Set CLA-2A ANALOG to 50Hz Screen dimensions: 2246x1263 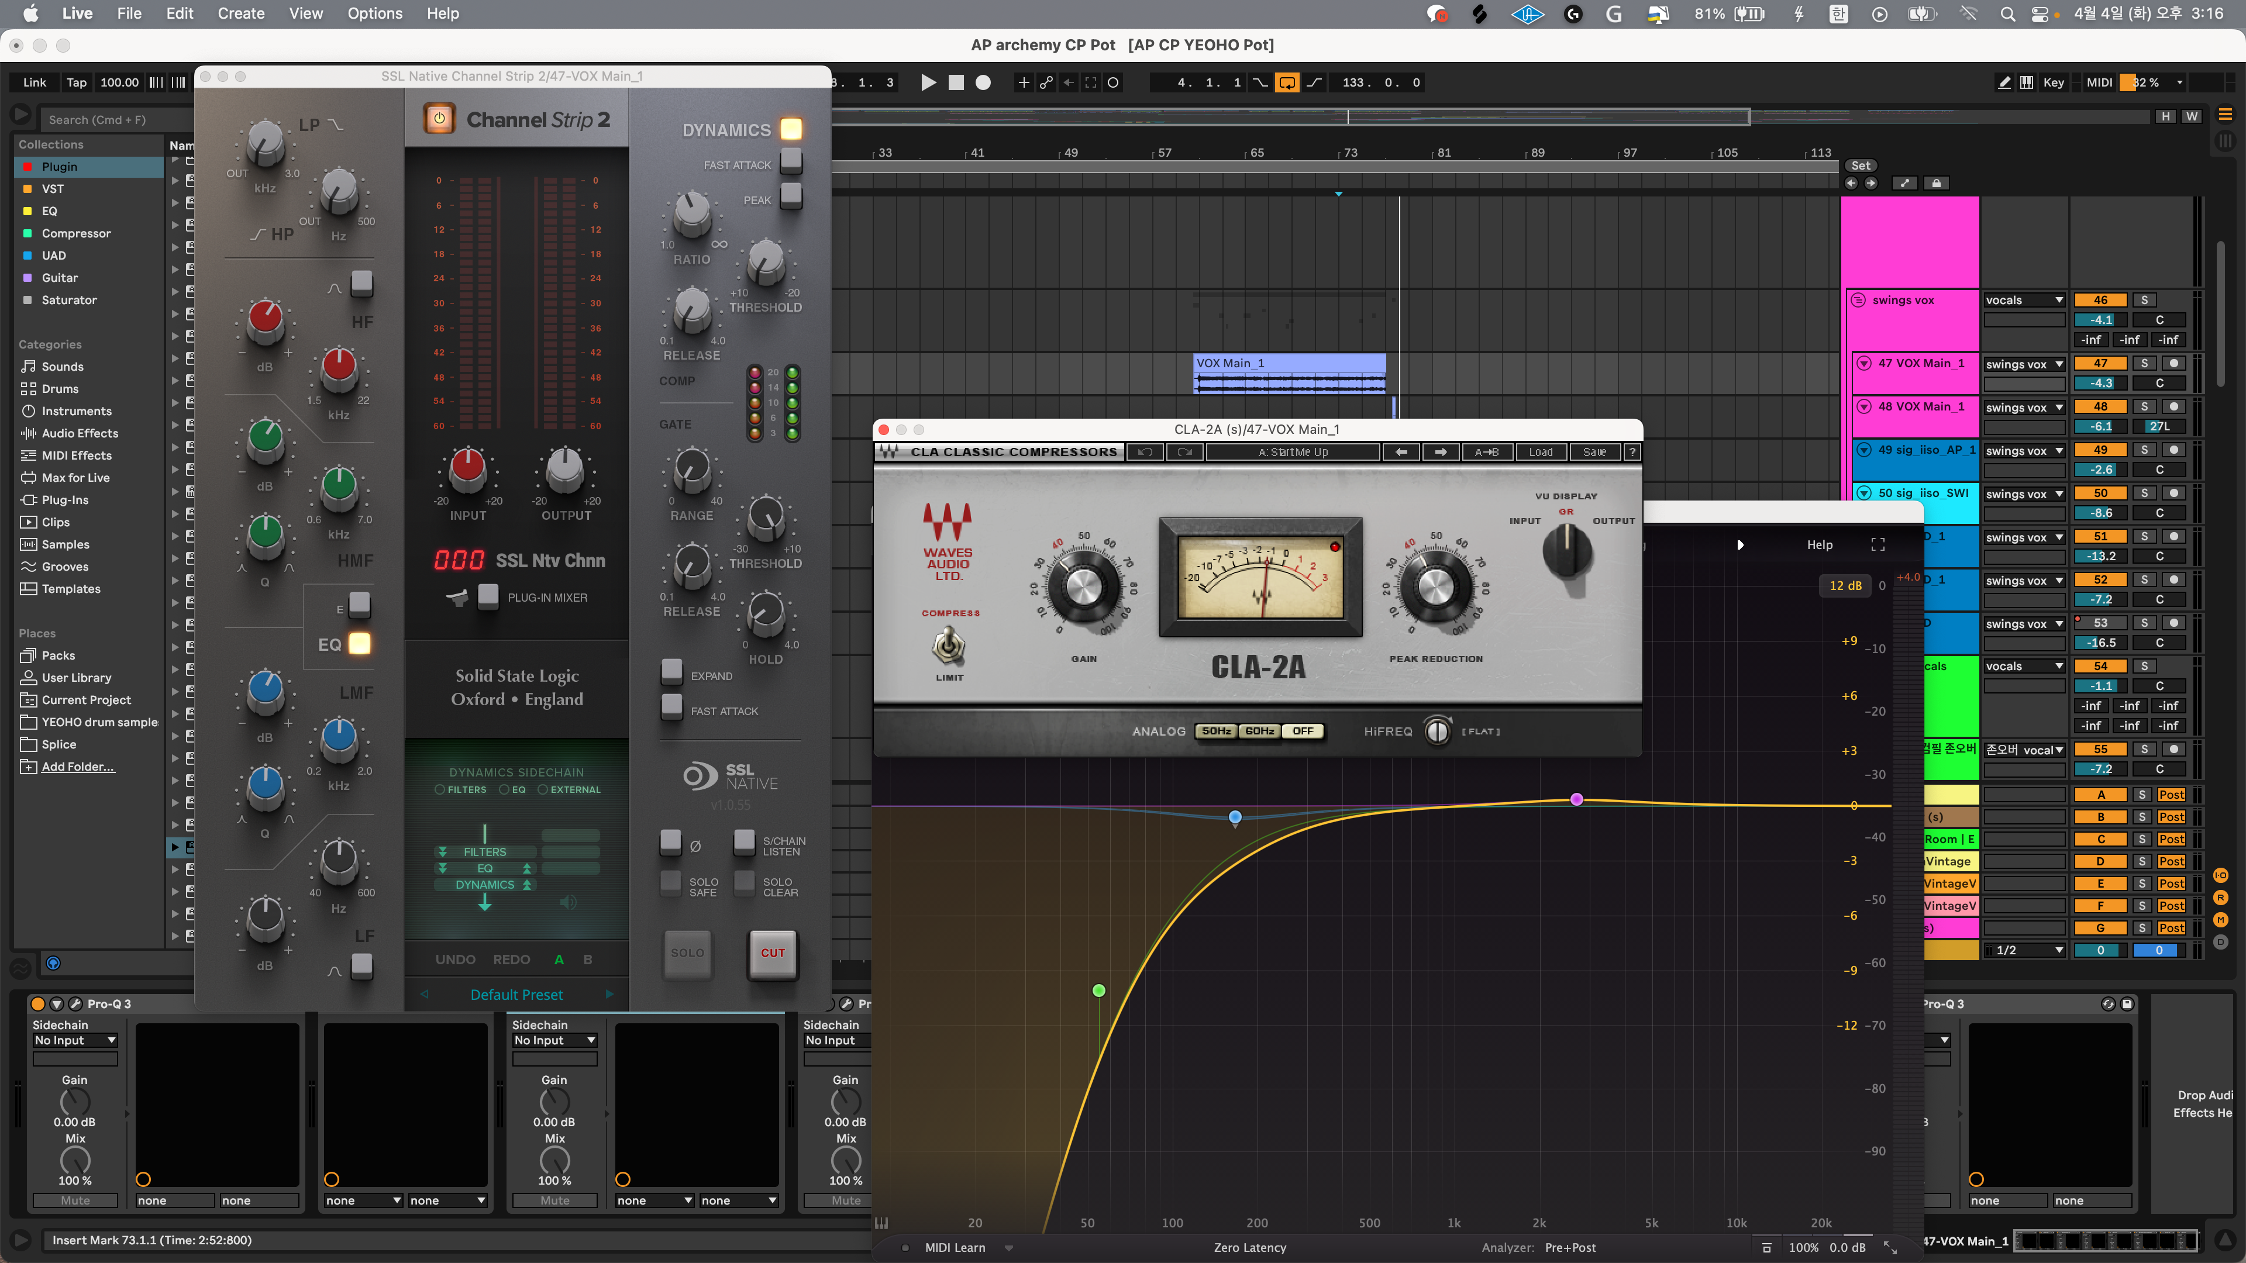pyautogui.click(x=1217, y=731)
